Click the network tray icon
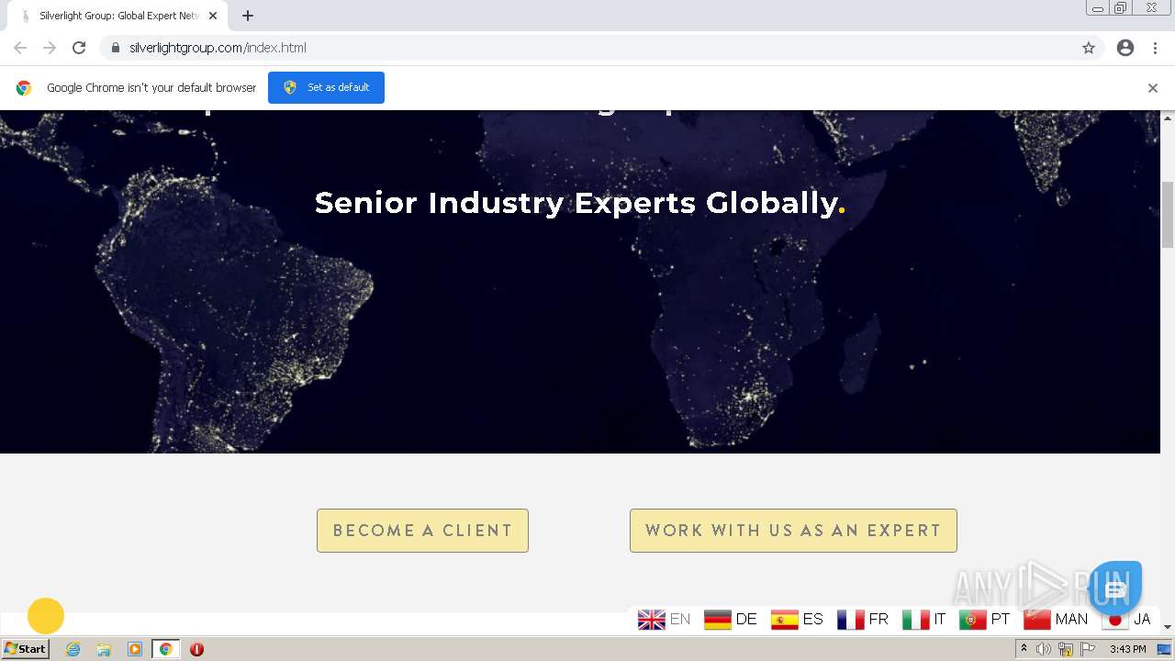The width and height of the screenshot is (1175, 661). [x=1066, y=649]
